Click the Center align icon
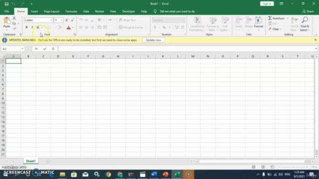The height and width of the screenshot is (179, 319). [87, 27]
